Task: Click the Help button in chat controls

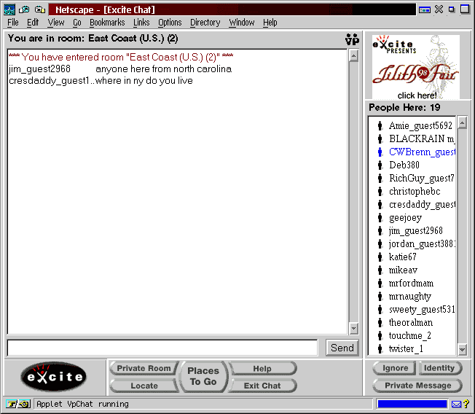Action: click(x=262, y=369)
